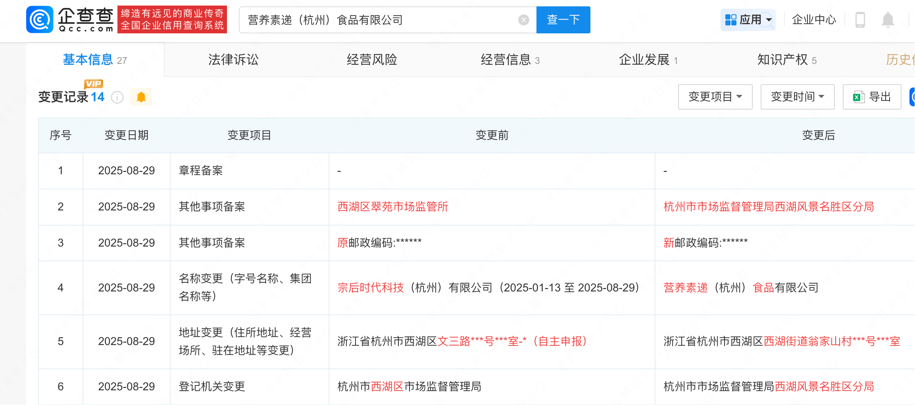The width and height of the screenshot is (915, 405).
Task: Click 名称变更 item in row 4
Action: point(245,287)
